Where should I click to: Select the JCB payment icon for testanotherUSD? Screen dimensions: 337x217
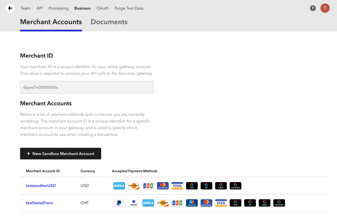click(148, 186)
